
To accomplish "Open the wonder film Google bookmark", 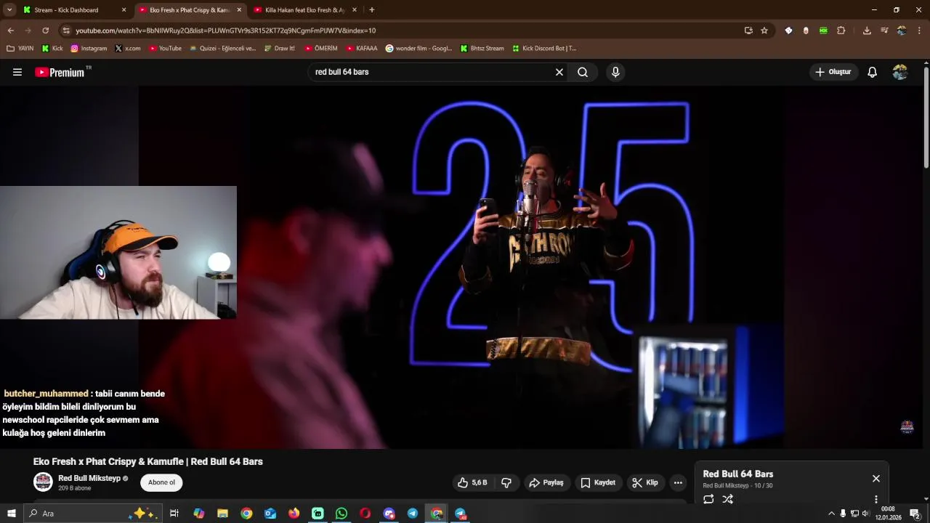I will click(x=418, y=49).
